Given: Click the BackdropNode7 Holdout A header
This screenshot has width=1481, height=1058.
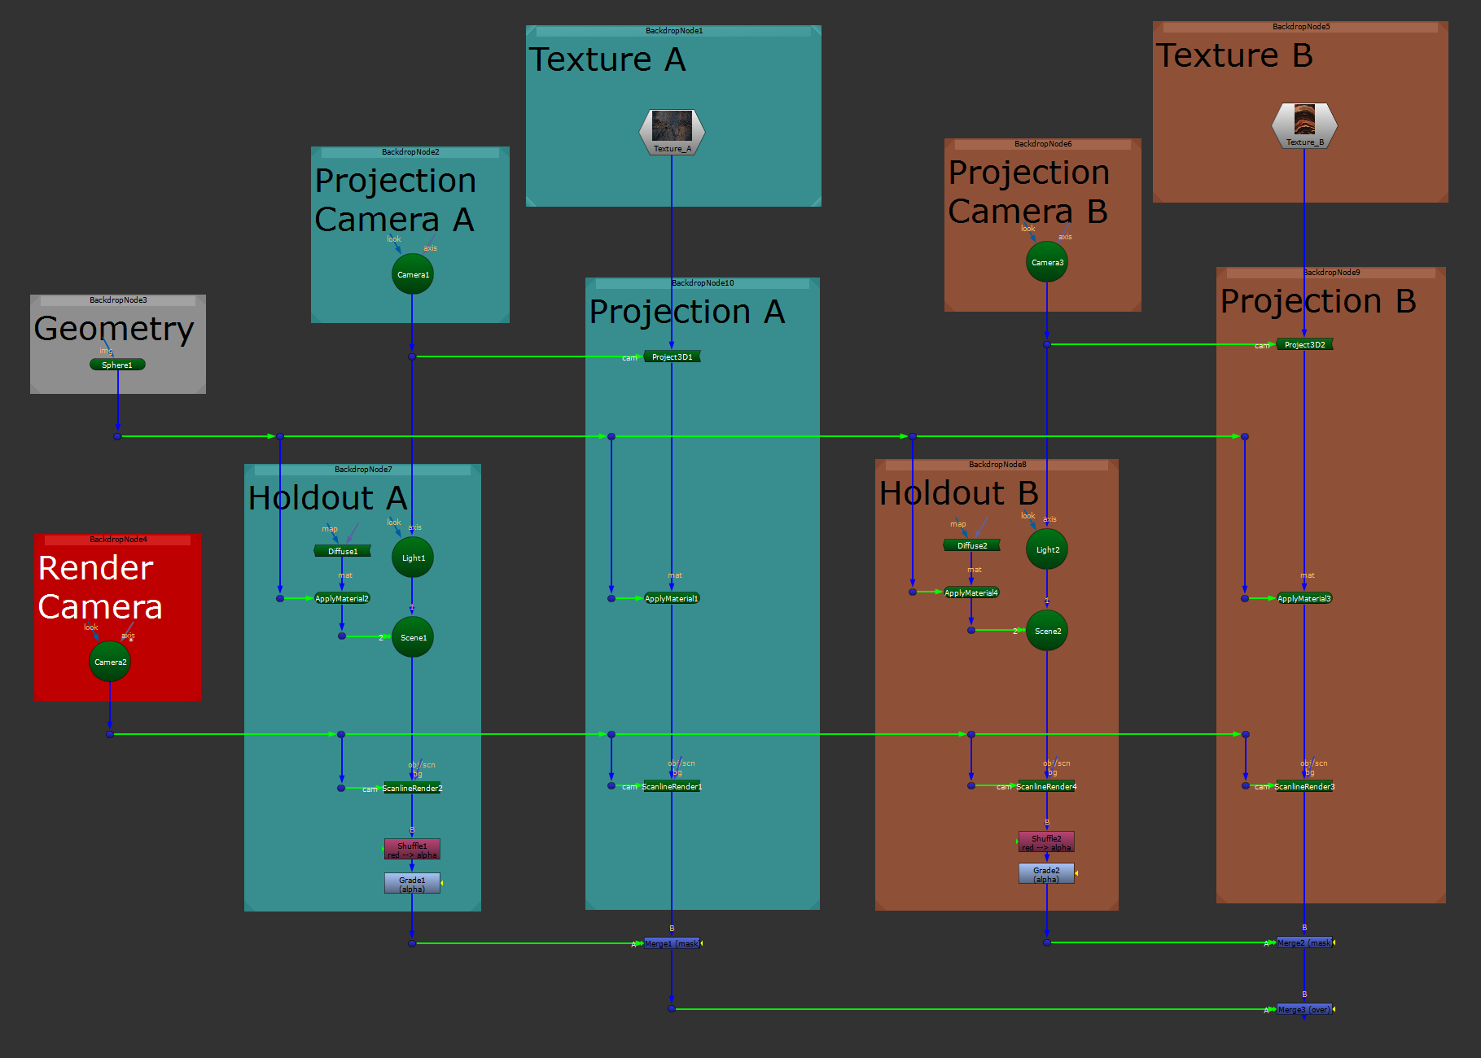Looking at the screenshot, I should [x=363, y=470].
